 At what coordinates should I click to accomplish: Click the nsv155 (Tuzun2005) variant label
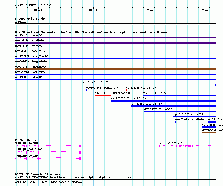29,35
